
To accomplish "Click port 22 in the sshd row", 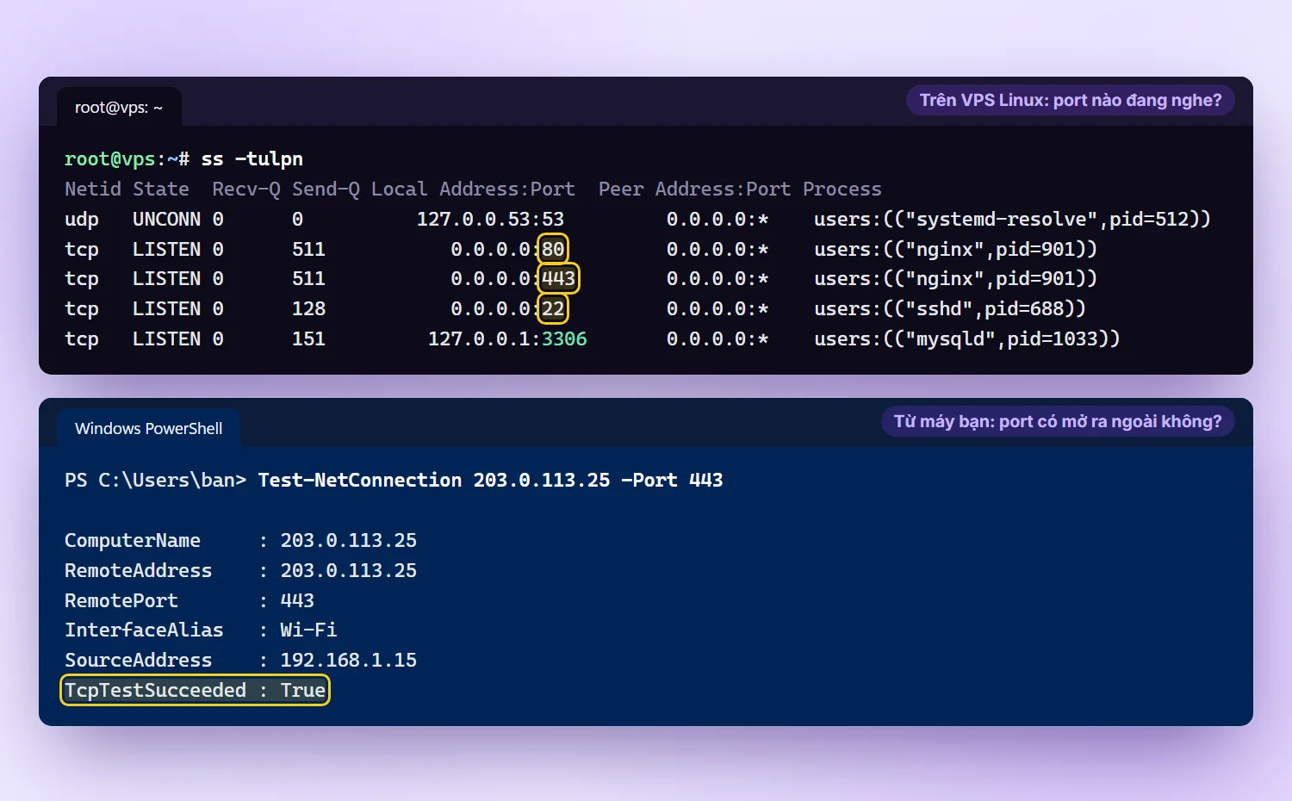I will tap(553, 308).
